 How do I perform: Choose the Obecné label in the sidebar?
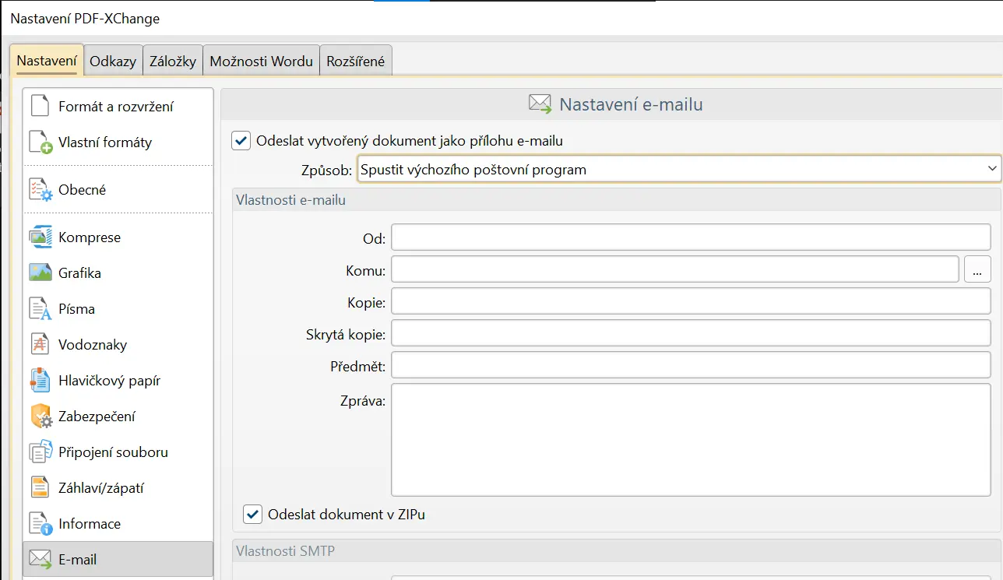point(83,190)
